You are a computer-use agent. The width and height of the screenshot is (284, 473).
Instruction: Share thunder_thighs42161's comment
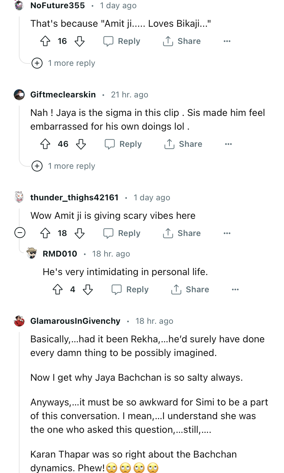pyautogui.click(x=181, y=233)
